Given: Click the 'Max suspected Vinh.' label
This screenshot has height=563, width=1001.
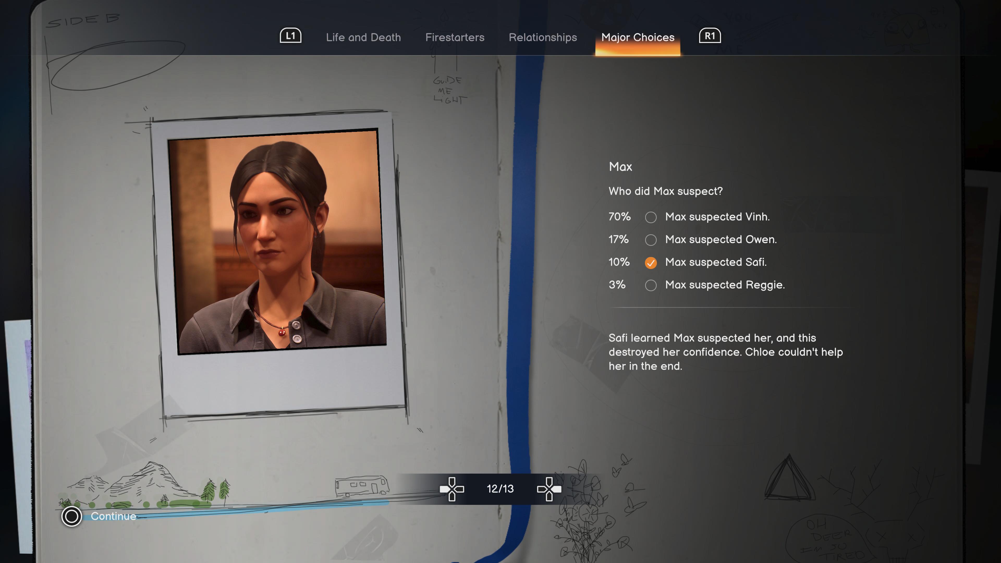Looking at the screenshot, I should pos(717,217).
